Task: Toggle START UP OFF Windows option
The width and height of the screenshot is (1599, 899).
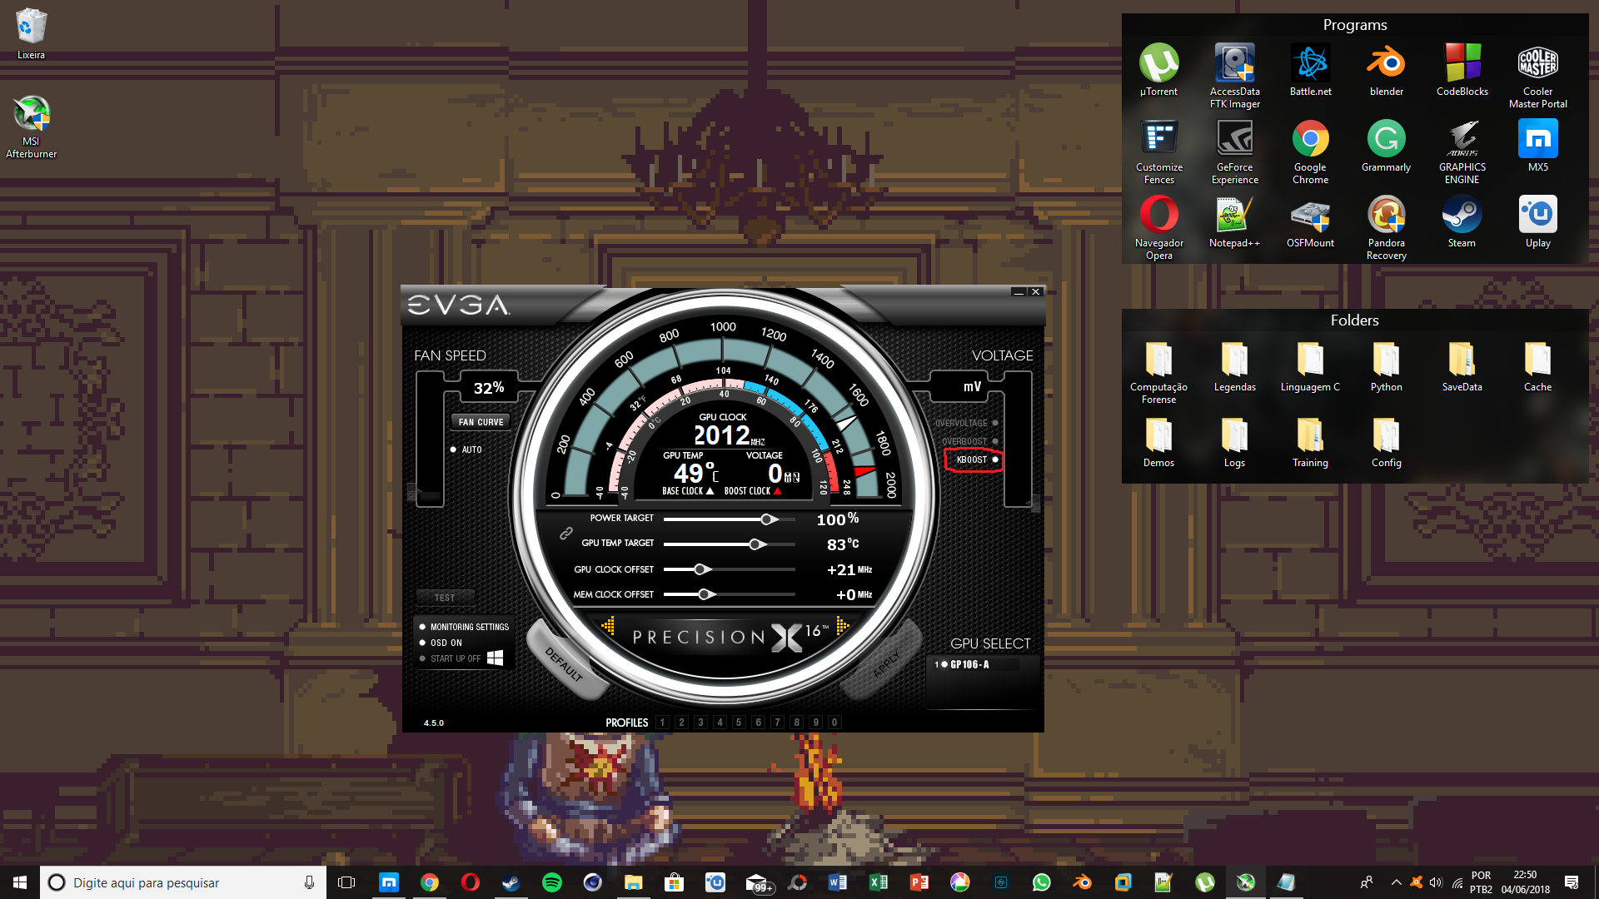Action: [461, 658]
